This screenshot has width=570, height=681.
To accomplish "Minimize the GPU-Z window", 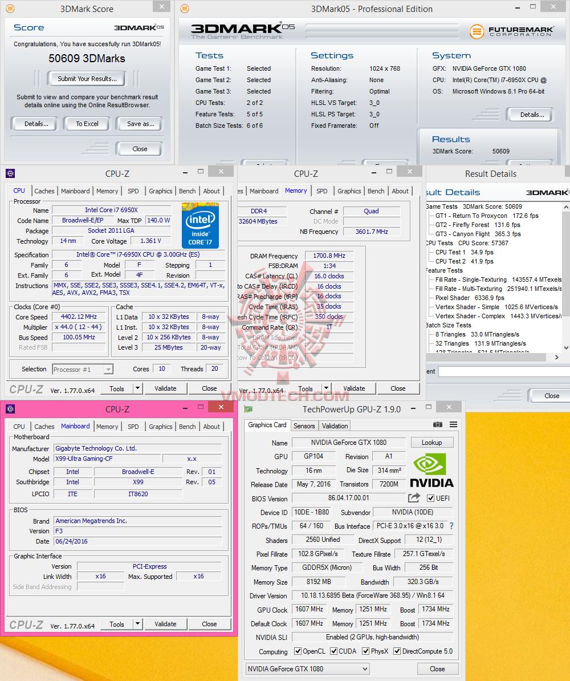I will tap(413, 408).
